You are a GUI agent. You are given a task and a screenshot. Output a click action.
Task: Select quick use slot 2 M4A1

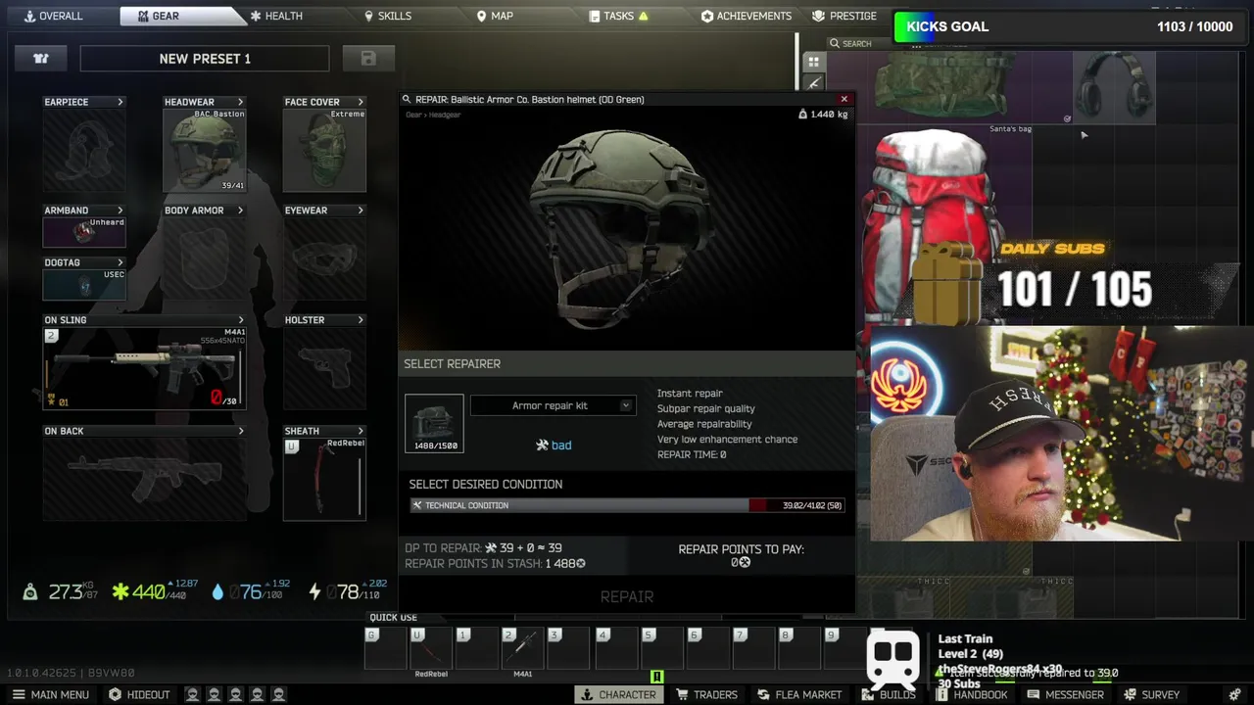[x=523, y=647]
